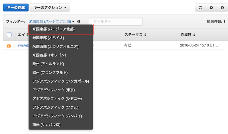Choose アジアパシフィック (東京) region

[x=61, y=90]
